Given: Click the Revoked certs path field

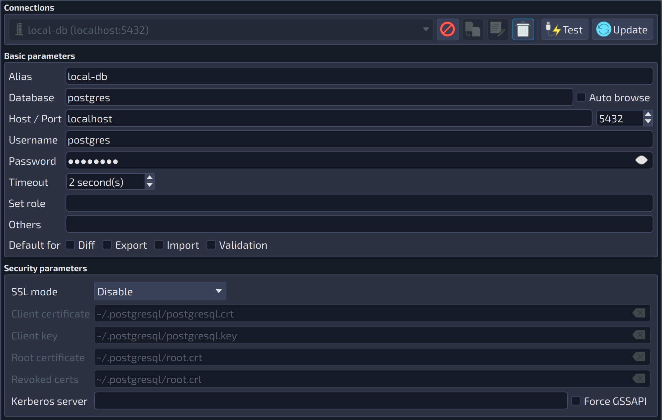Looking at the screenshot, I should [x=372, y=379].
